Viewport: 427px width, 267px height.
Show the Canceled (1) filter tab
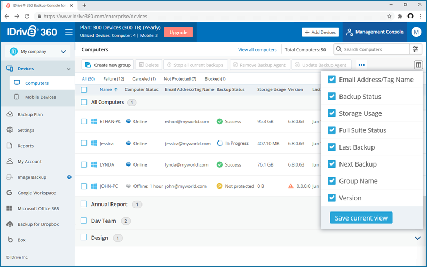(x=144, y=79)
